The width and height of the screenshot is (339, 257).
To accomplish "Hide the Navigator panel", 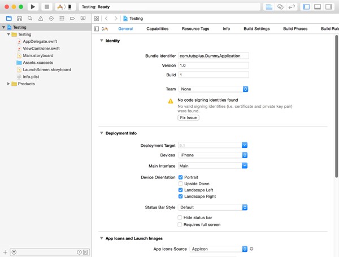I will coord(306,7).
